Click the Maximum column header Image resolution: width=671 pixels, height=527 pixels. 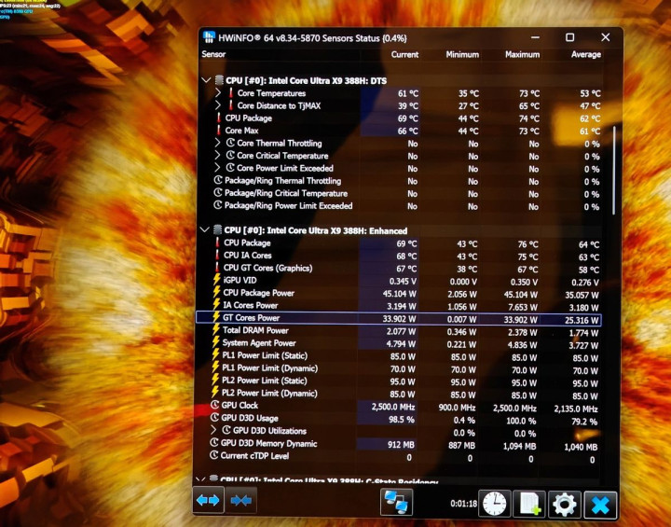click(x=522, y=54)
